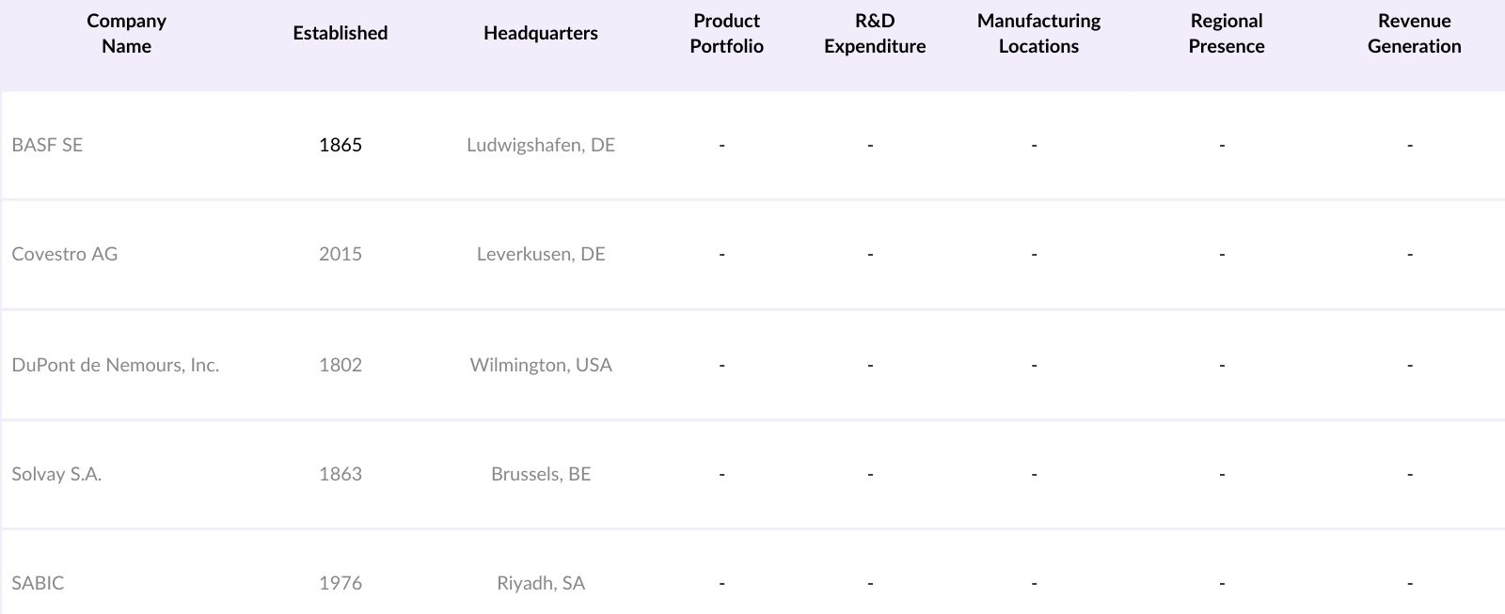The width and height of the screenshot is (1505, 614).
Task: Click the 2015 established year cell
Action: pos(340,254)
